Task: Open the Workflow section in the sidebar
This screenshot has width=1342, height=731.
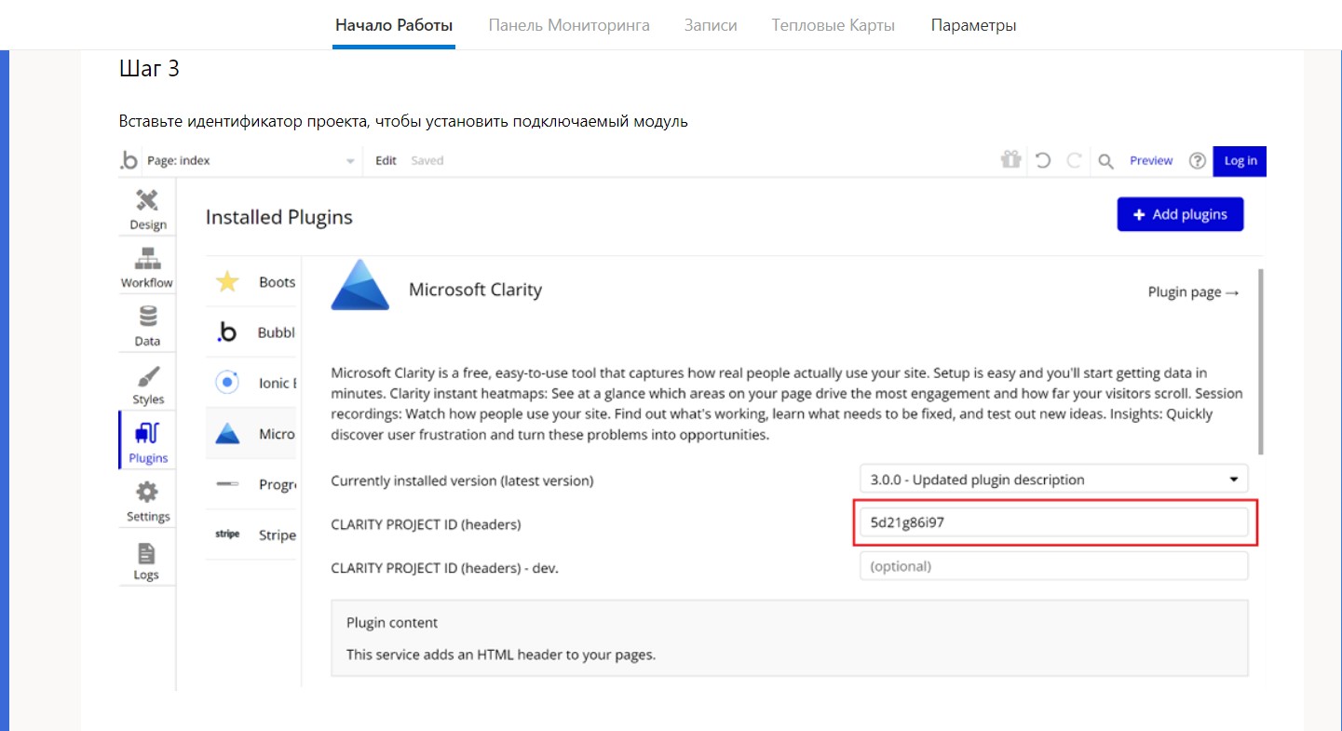Action: click(147, 267)
